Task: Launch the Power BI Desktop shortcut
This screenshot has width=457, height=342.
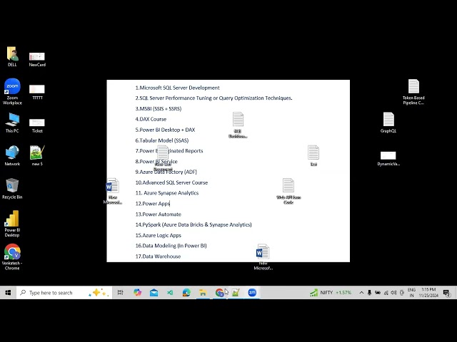Action: (x=12, y=224)
